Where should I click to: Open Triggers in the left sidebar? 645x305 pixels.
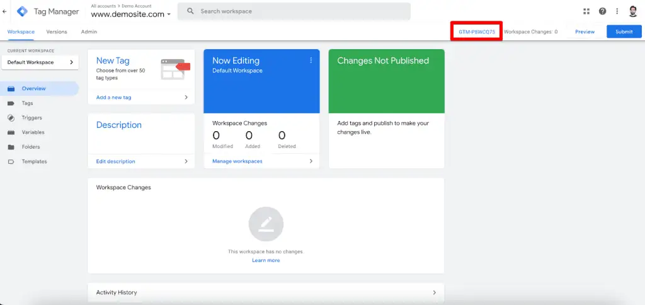click(x=31, y=118)
